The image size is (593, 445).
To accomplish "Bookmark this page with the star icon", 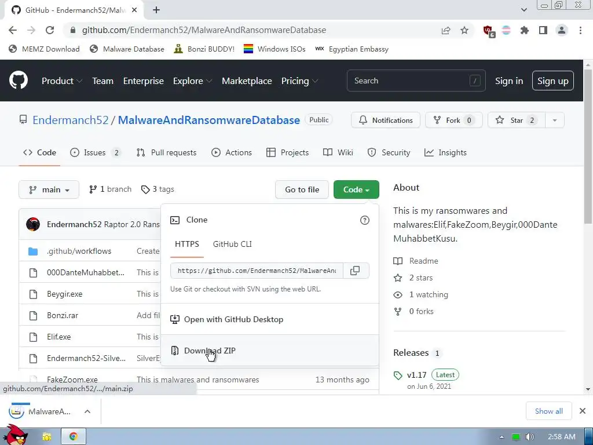I will tap(464, 30).
